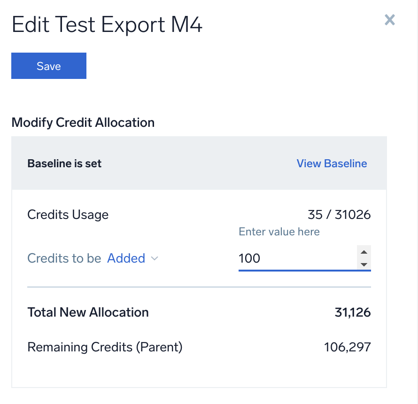The width and height of the screenshot is (418, 404).
Task: Save the credit allocation changes
Action: tap(48, 66)
